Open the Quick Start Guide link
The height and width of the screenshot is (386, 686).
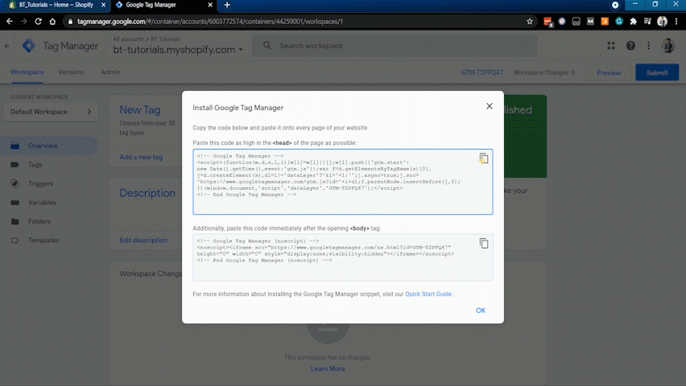tap(428, 294)
